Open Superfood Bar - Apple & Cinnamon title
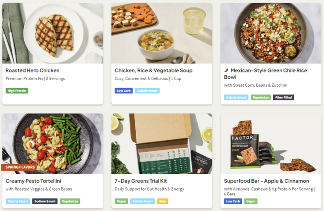Viewport: 324px width, 211px height. [267, 181]
